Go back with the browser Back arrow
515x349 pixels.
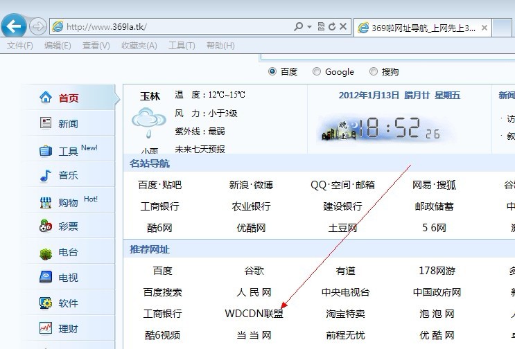(x=13, y=26)
